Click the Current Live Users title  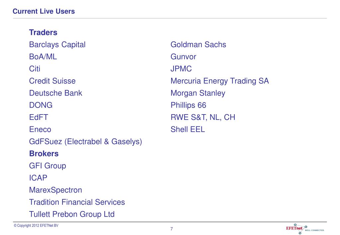44,11
